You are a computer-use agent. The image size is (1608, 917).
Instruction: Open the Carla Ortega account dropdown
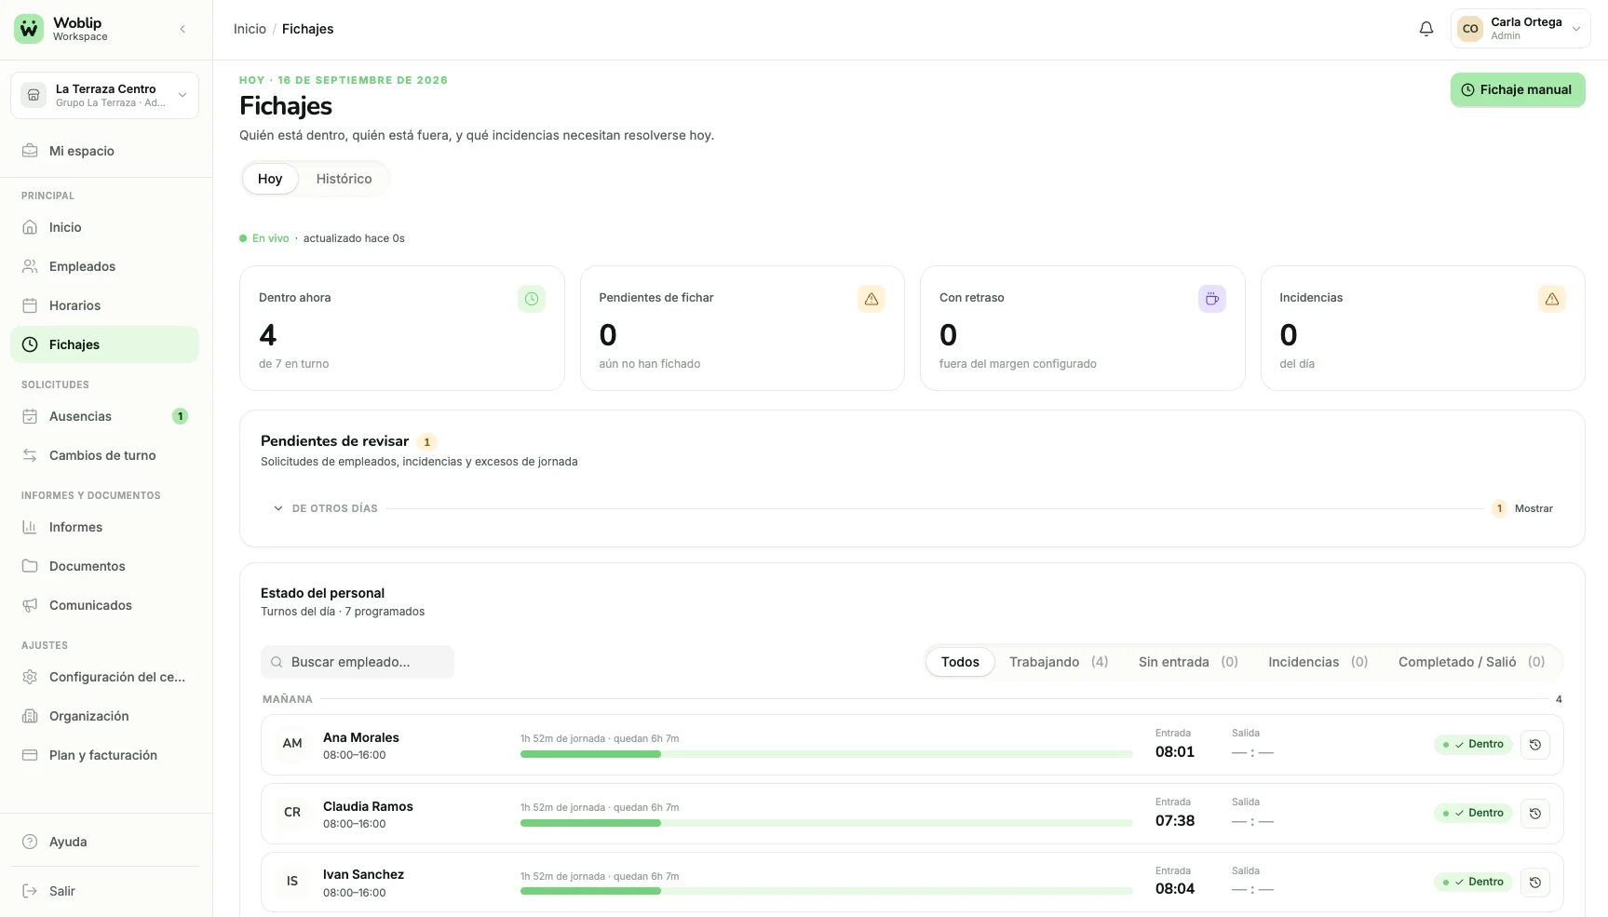(x=1520, y=29)
